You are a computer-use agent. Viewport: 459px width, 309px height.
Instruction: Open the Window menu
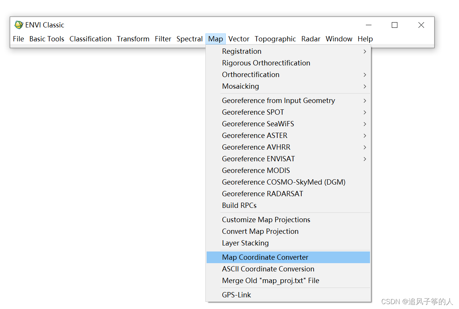(339, 39)
